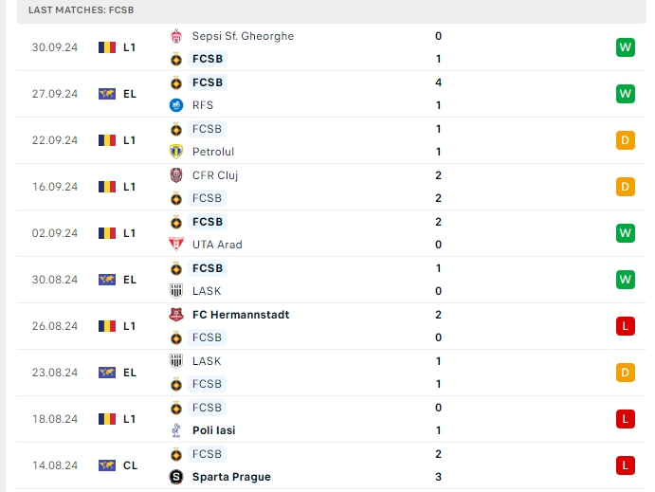Click the 02.09.24 match date
Image resolution: width=655 pixels, height=492 pixels.
coord(53,233)
